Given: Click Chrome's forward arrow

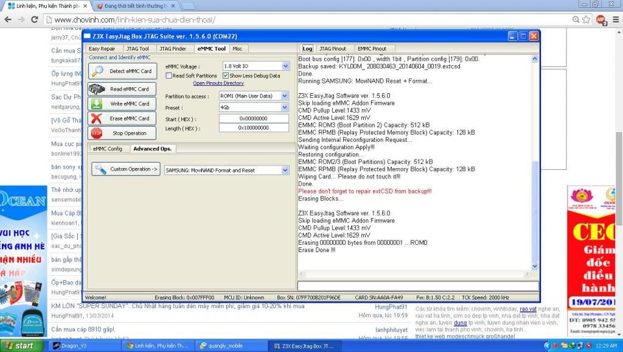Looking at the screenshot, I should click(x=21, y=19).
